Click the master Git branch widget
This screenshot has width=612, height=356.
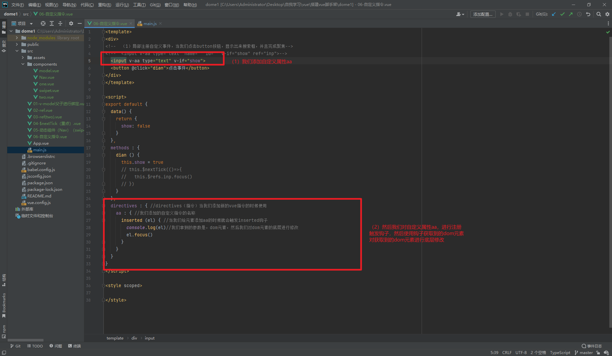584,352
